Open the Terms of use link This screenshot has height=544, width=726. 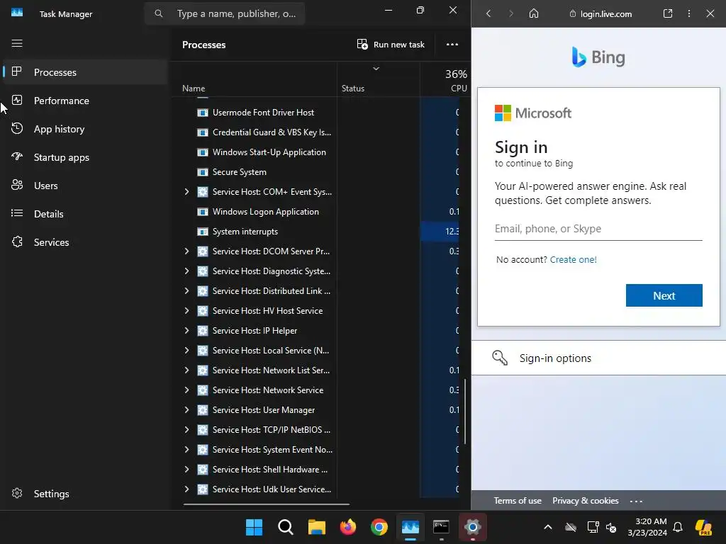[517, 501]
